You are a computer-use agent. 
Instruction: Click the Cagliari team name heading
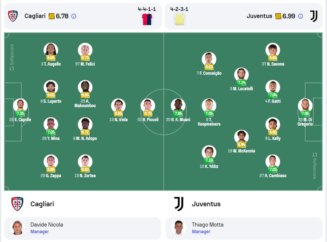pyautogui.click(x=42, y=204)
